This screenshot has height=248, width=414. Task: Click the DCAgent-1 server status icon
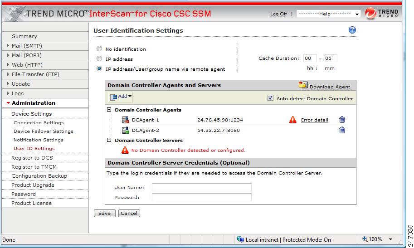(126, 120)
